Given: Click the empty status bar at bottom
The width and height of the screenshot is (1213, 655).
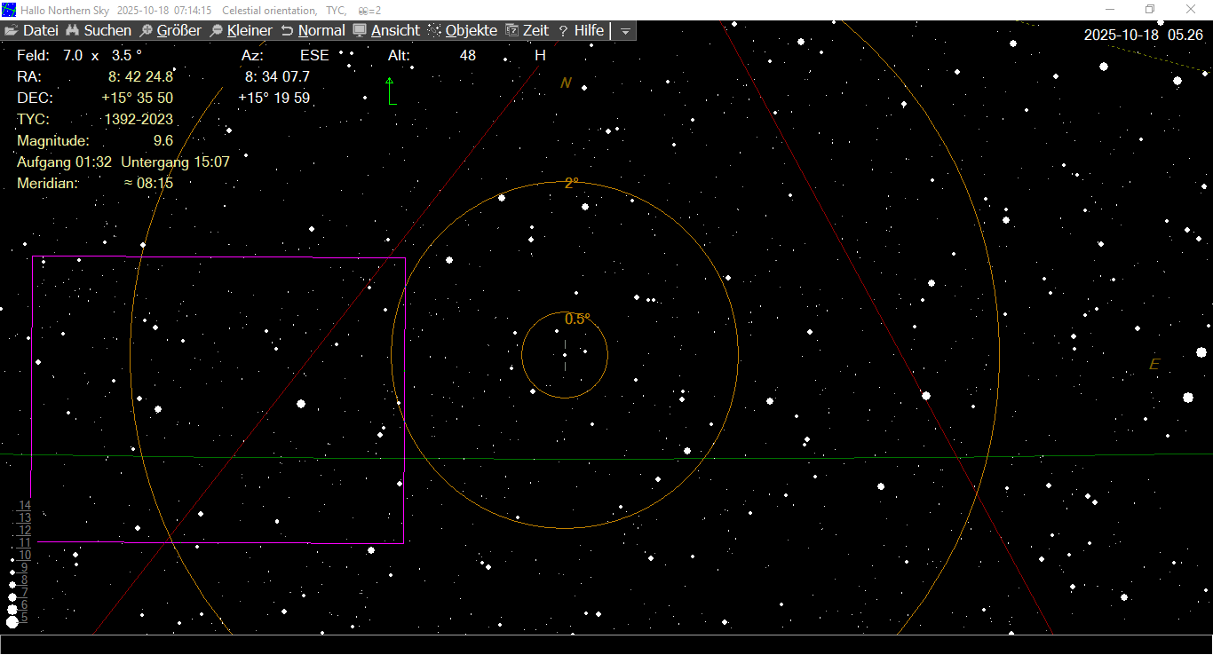Looking at the screenshot, I should point(606,644).
